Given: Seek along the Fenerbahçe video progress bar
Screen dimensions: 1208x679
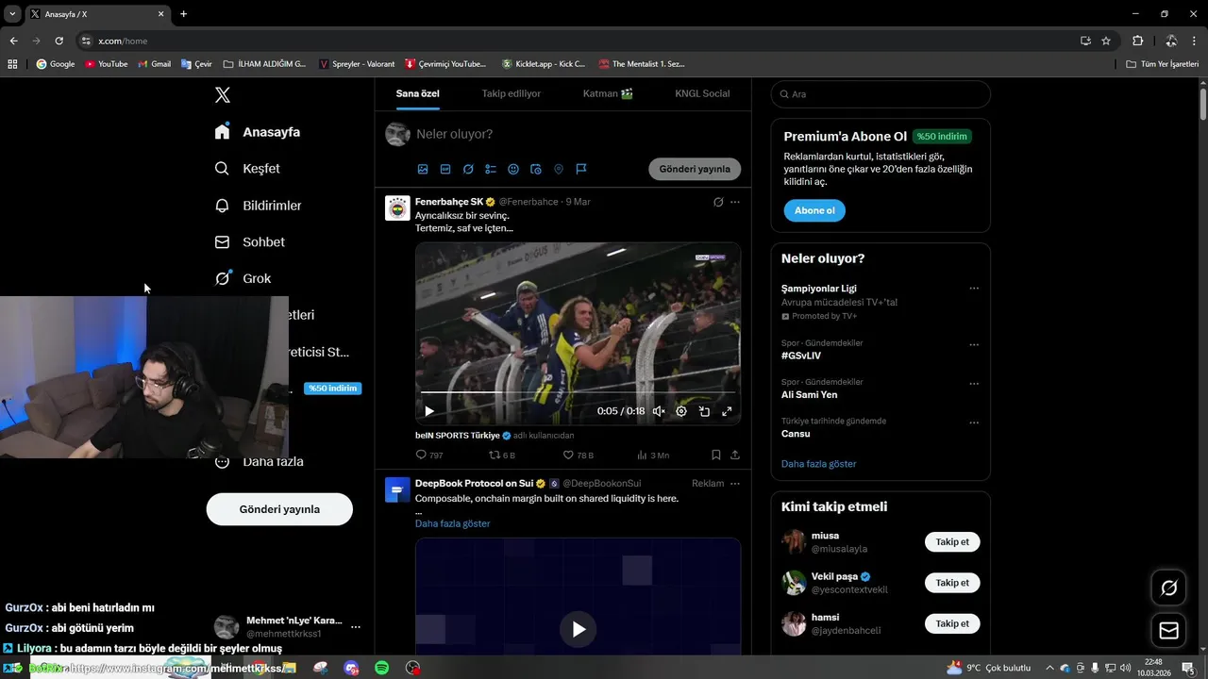Looking at the screenshot, I should pos(578,392).
